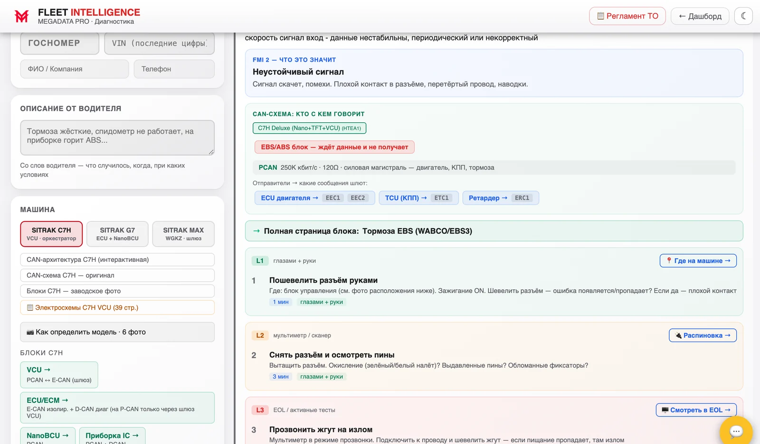
Task: Open Блоки C7H — заводское фото
Action: (x=117, y=291)
